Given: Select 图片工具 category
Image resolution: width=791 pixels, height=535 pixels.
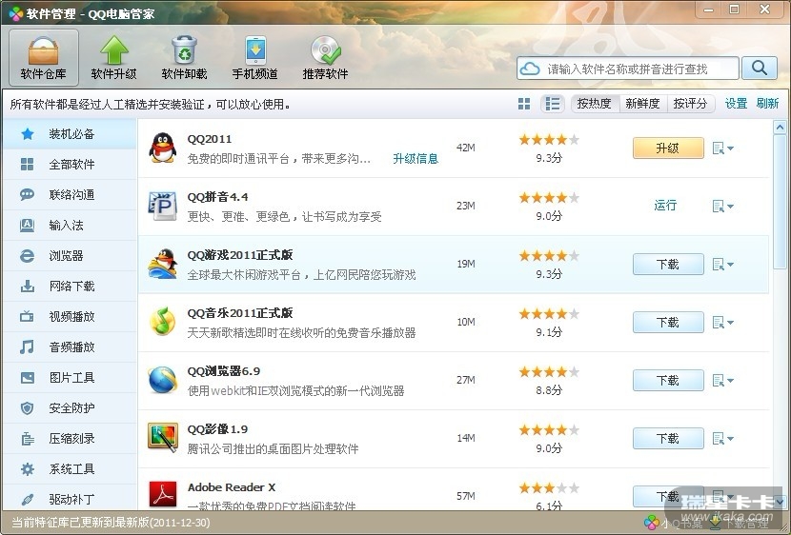Looking at the screenshot, I should pos(70,378).
